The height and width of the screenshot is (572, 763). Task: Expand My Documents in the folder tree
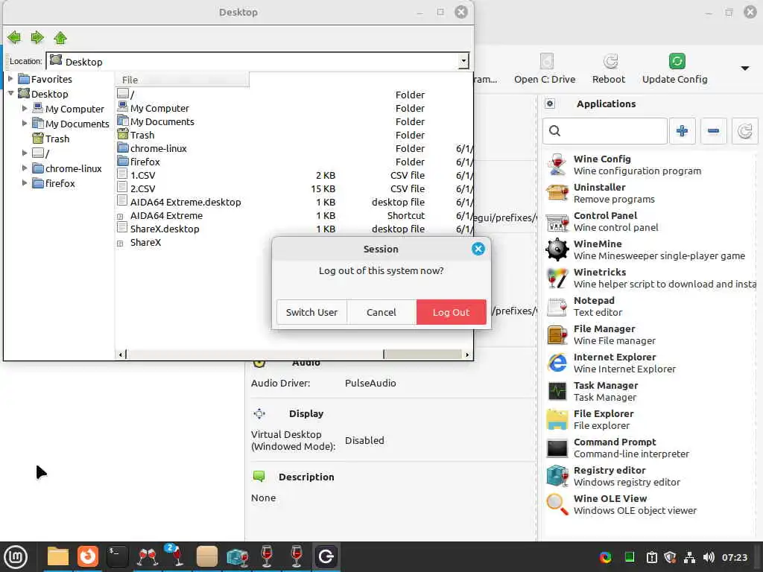25,124
